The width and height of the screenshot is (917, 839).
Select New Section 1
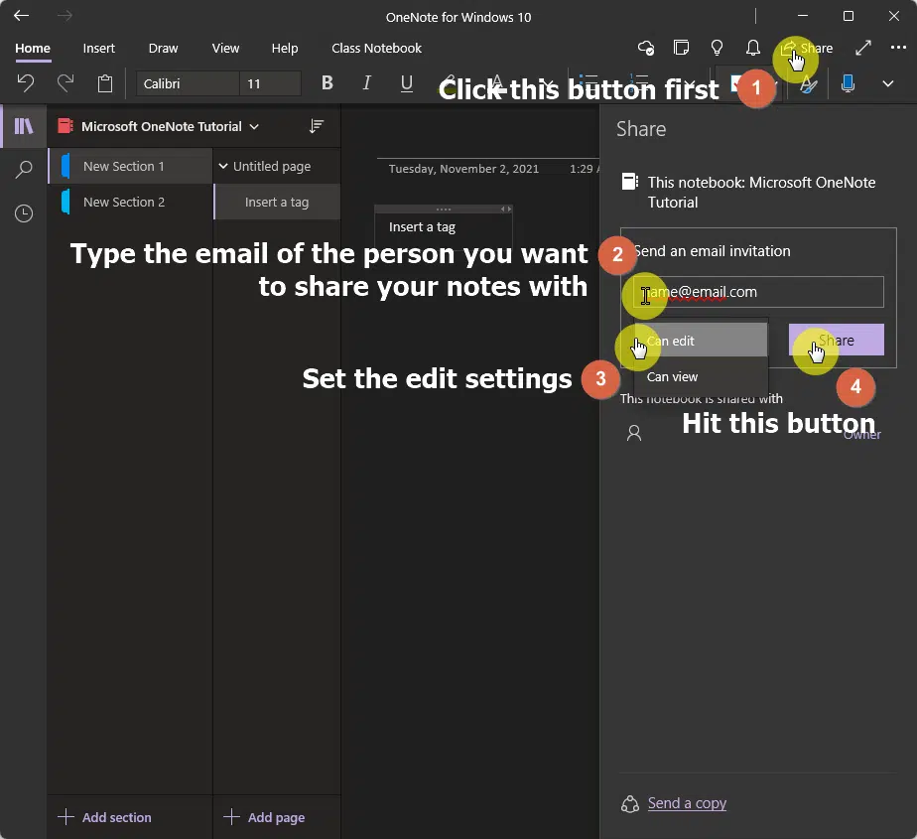pos(130,166)
